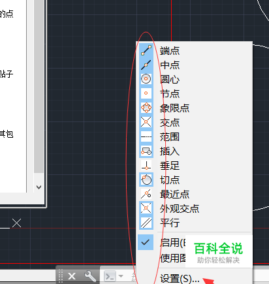
Task: Toggle the 端点 endpoint snap icon
Action: [146, 50]
